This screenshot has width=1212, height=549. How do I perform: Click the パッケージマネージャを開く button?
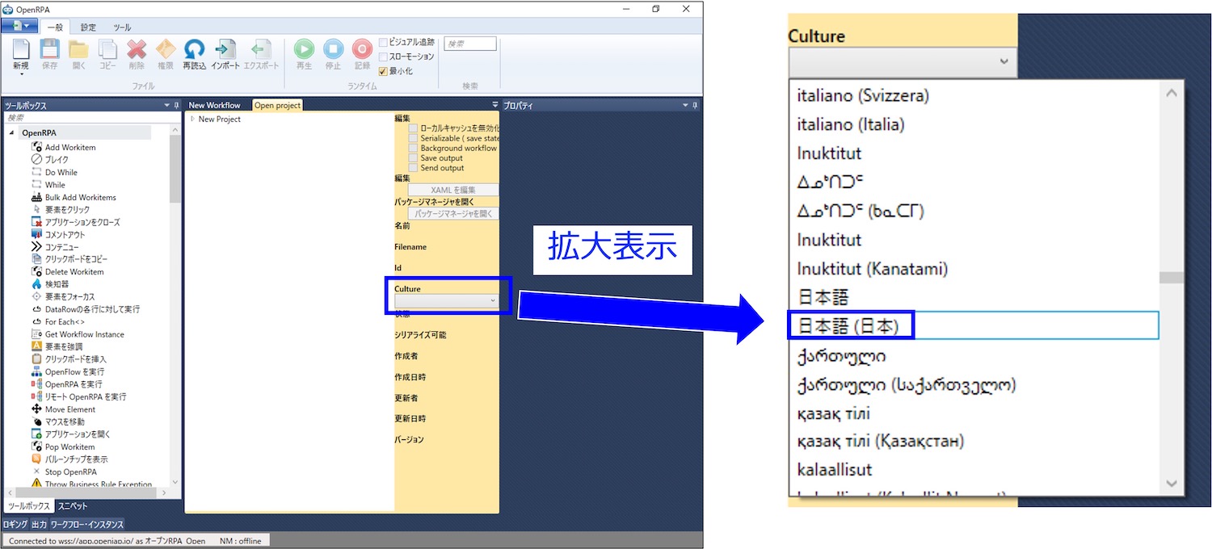pos(453,214)
